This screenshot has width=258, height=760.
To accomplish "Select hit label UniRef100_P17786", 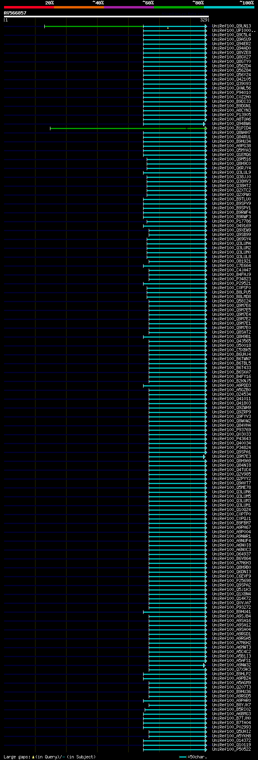I will point(231,221).
